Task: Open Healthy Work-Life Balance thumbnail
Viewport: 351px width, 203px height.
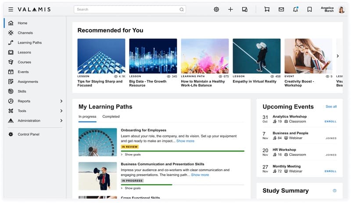Action: (x=205, y=56)
